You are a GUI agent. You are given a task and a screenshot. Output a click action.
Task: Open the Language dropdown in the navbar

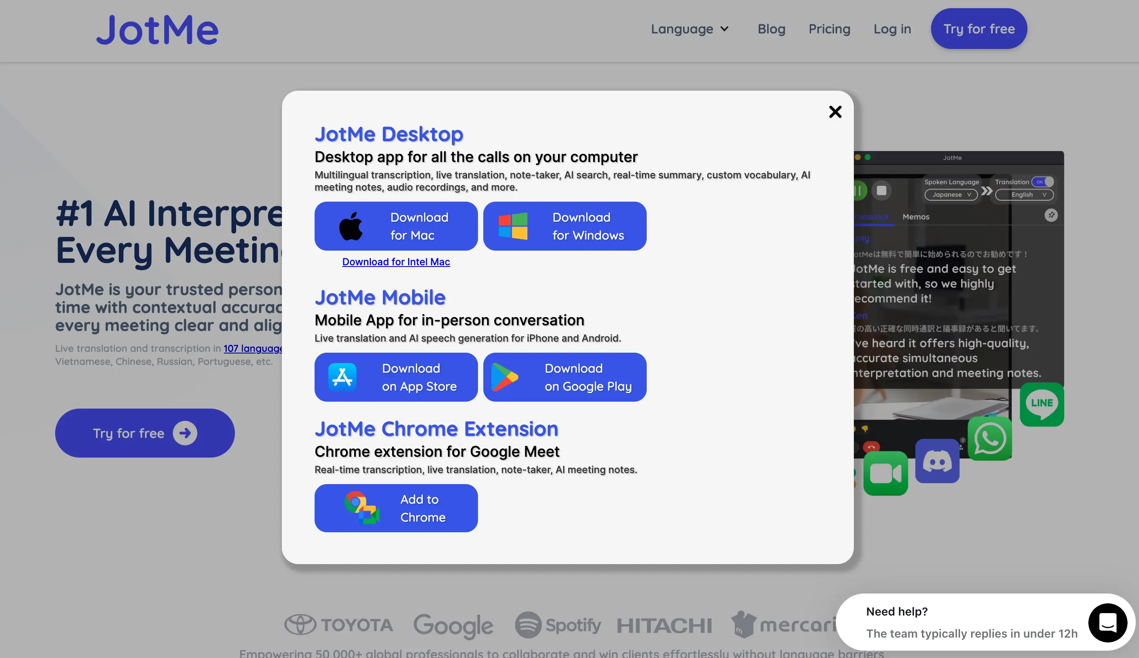pos(690,29)
